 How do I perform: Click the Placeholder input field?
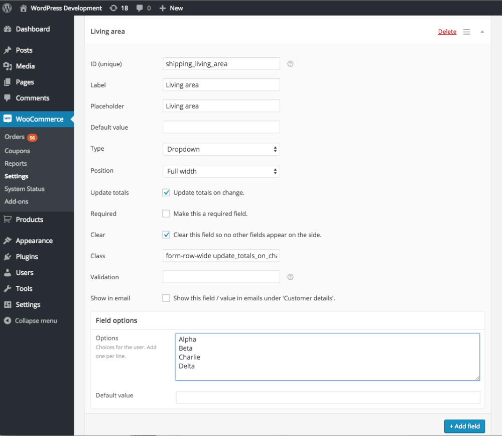click(221, 106)
